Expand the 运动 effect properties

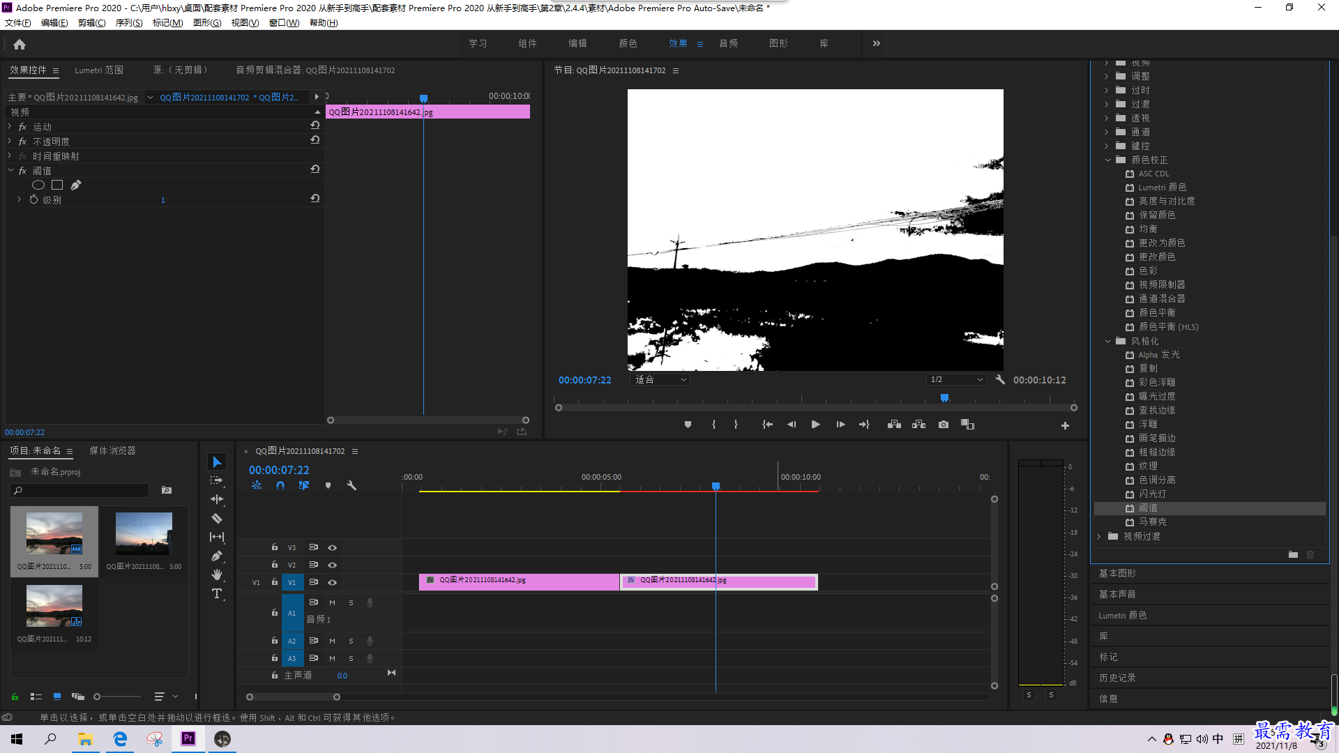(10, 126)
